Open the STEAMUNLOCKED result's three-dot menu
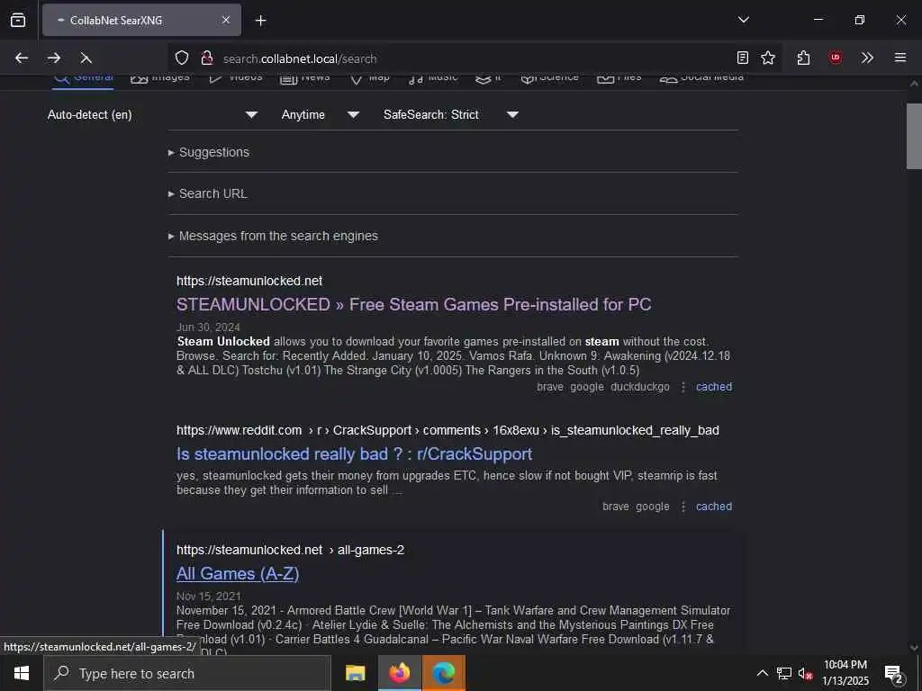The height and width of the screenshot is (691, 922). click(x=683, y=387)
